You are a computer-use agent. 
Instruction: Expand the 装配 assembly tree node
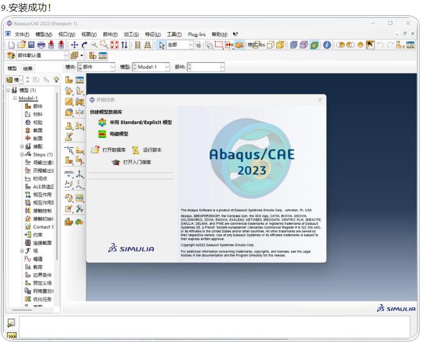click(x=22, y=146)
